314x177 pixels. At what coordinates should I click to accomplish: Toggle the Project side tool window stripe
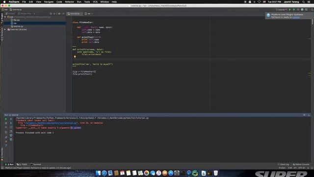pyautogui.click(x=2, y=19)
